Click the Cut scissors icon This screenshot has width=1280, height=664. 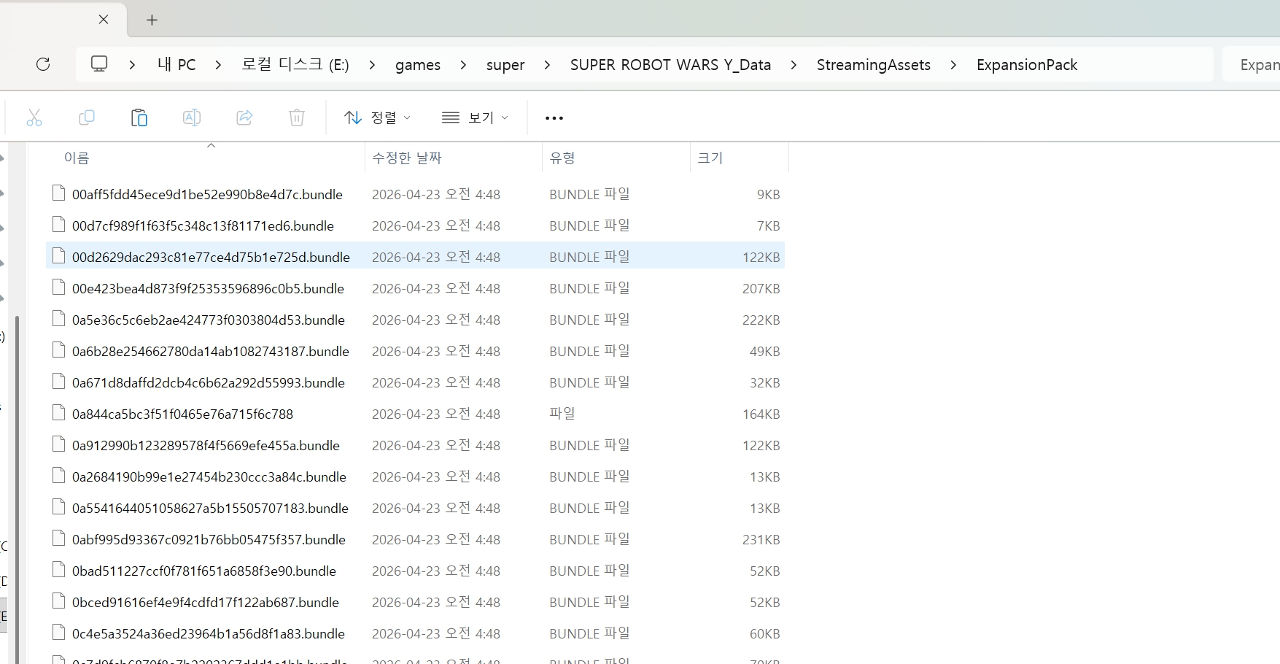click(34, 117)
